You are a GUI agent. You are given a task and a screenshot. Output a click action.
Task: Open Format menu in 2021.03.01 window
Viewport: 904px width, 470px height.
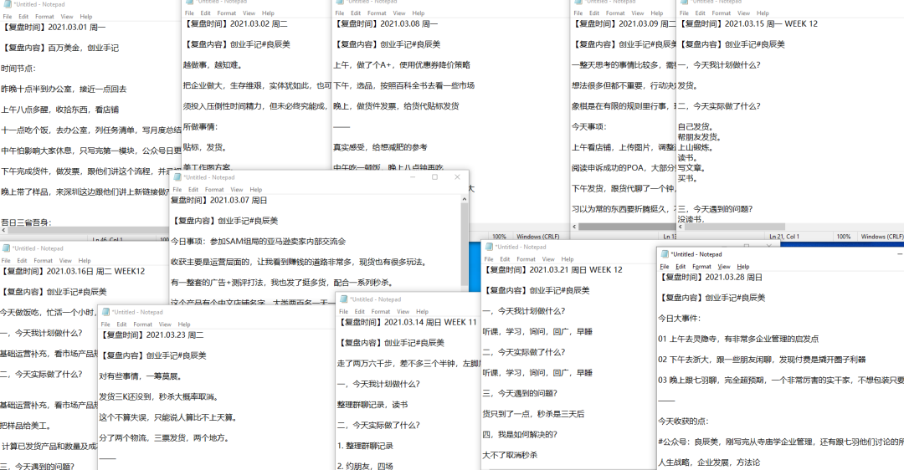[x=44, y=17]
